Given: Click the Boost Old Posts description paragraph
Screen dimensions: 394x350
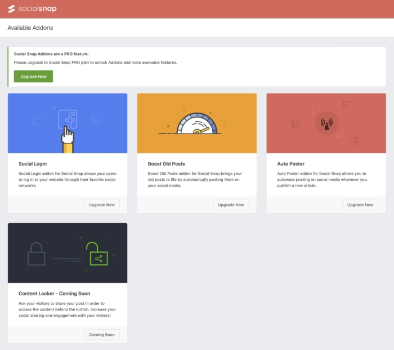Looking at the screenshot, I should pyautogui.click(x=195, y=179).
